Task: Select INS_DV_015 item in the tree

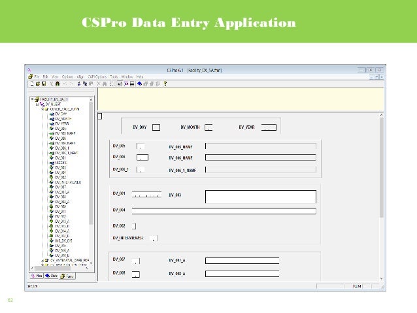Action: (63, 241)
